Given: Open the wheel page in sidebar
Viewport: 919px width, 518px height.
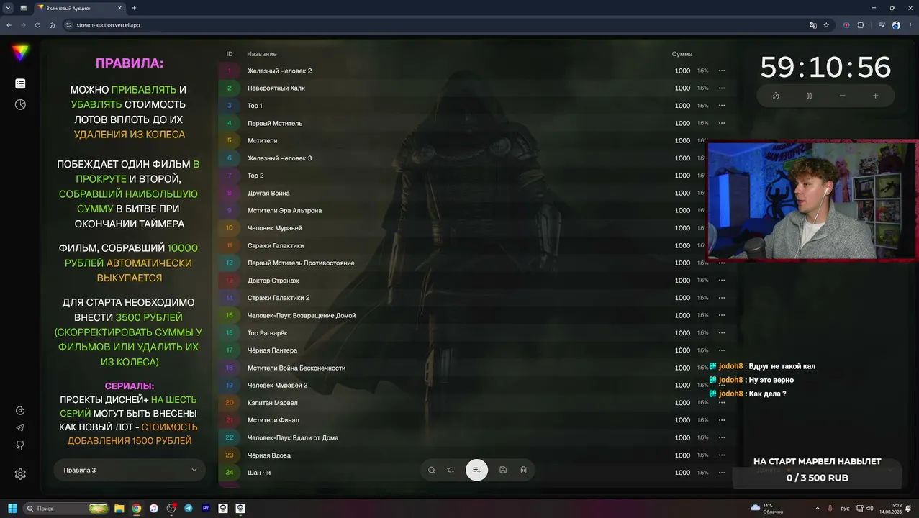Looking at the screenshot, I should (x=20, y=104).
